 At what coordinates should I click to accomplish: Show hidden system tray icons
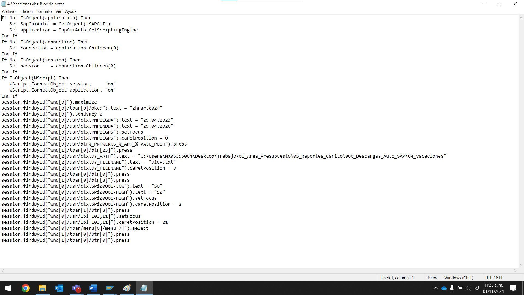[436, 288]
